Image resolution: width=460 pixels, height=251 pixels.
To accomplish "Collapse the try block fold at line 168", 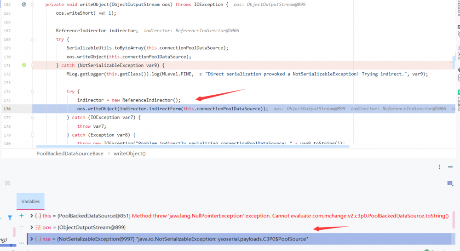I will (33, 39).
